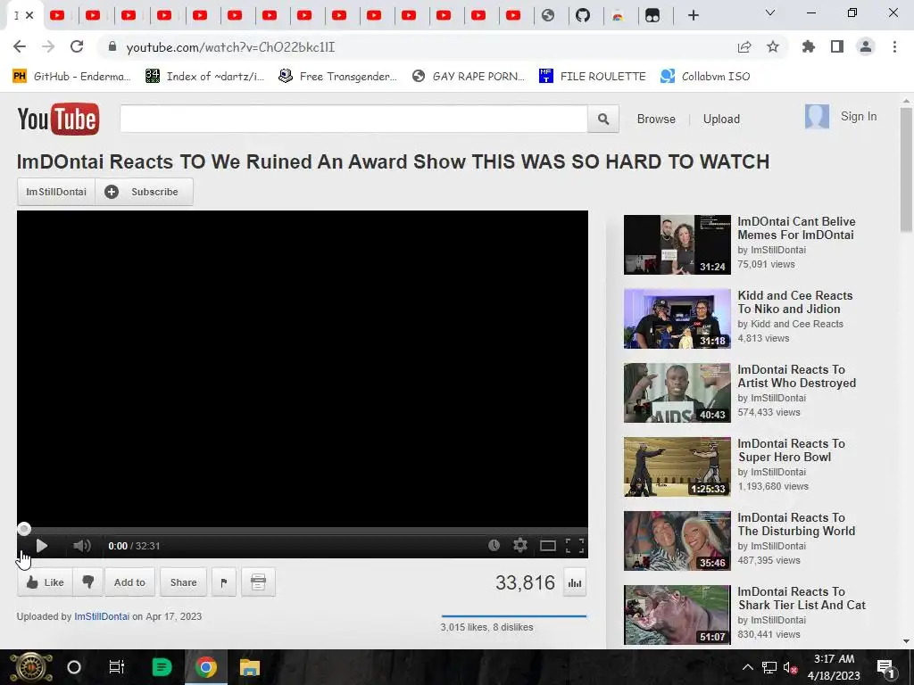The width and height of the screenshot is (914, 685).
Task: Click the video progress bar scrubber handle
Action: pyautogui.click(x=24, y=529)
